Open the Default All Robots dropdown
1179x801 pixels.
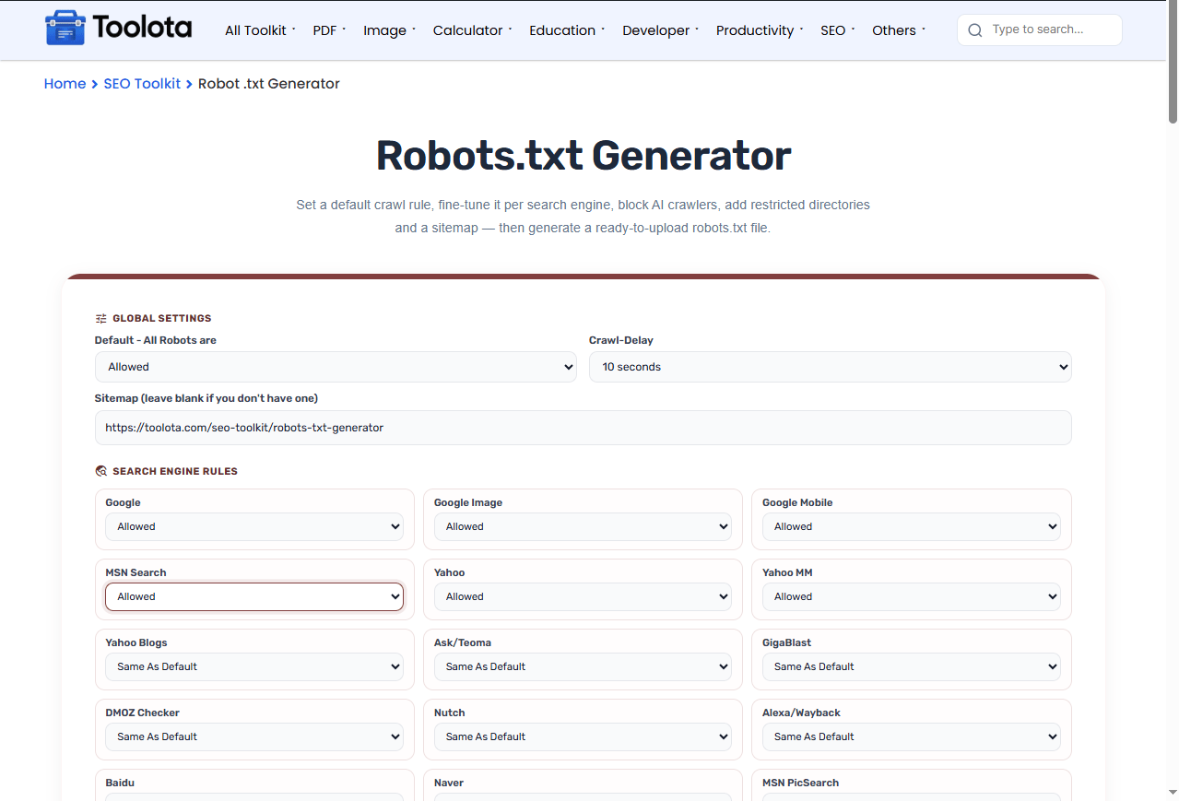(x=336, y=367)
